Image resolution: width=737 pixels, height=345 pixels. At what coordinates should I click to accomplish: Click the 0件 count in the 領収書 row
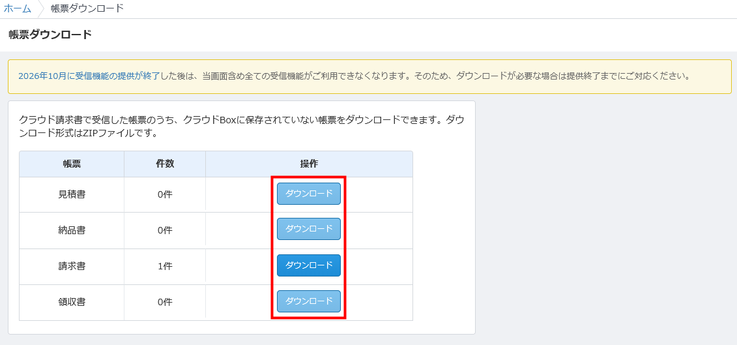[x=165, y=302]
